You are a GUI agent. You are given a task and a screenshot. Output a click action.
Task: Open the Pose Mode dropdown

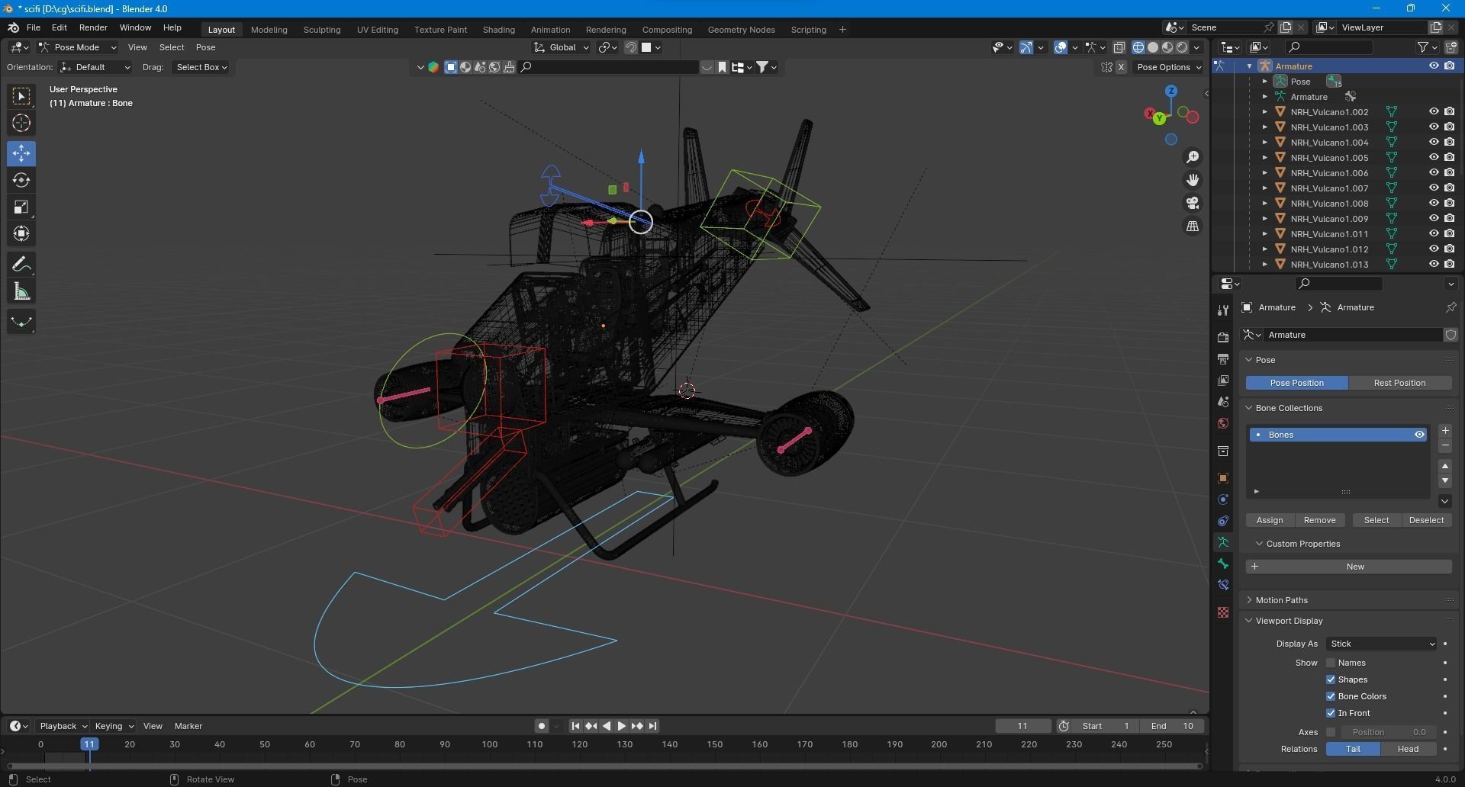point(77,47)
